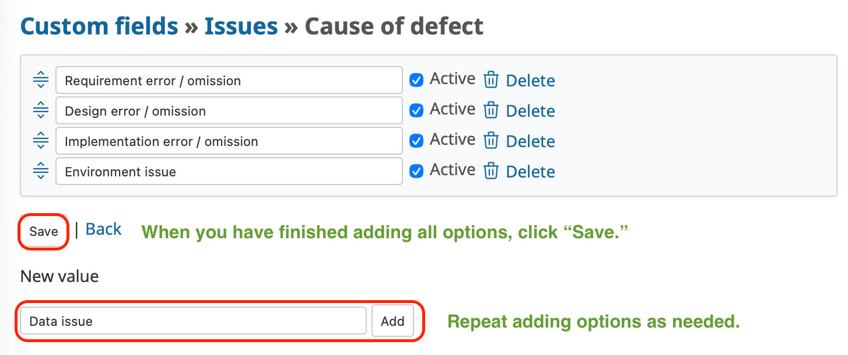The width and height of the screenshot is (848, 355).
Task: Uncheck Active for Design error / omission
Action: tap(416, 110)
